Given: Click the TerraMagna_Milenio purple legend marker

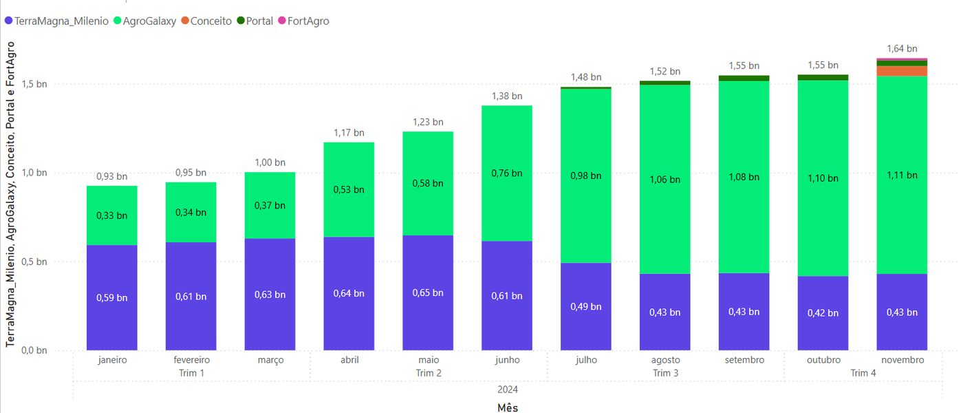Looking at the screenshot, I should tap(9, 21).
